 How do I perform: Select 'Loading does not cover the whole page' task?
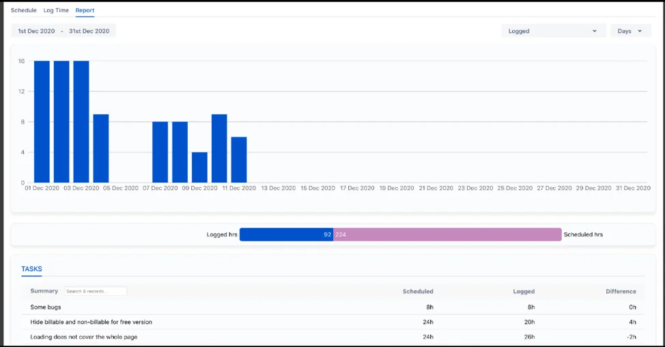coord(333,337)
